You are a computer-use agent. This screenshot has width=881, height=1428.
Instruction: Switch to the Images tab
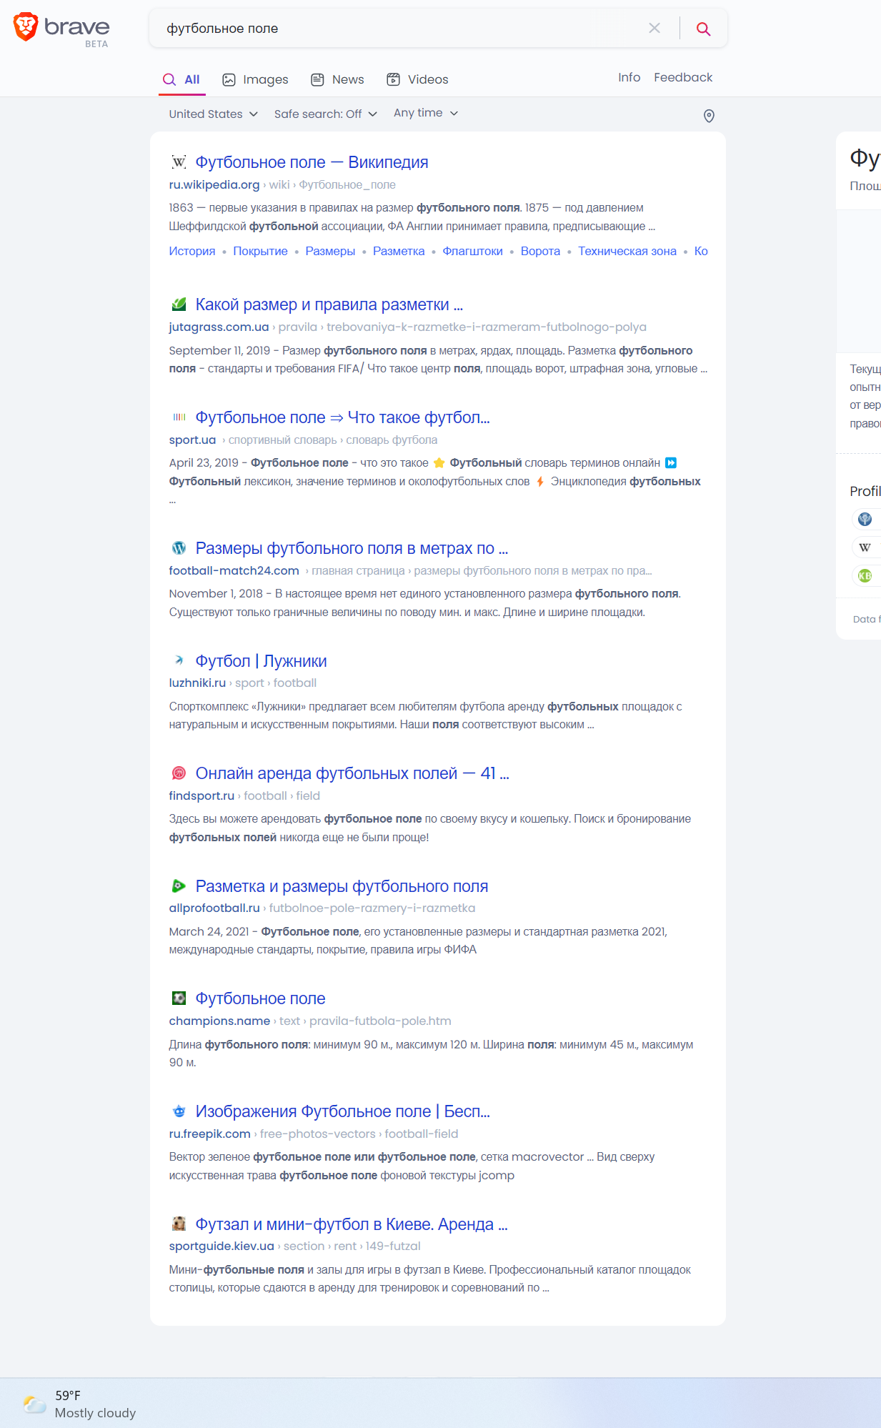255,79
